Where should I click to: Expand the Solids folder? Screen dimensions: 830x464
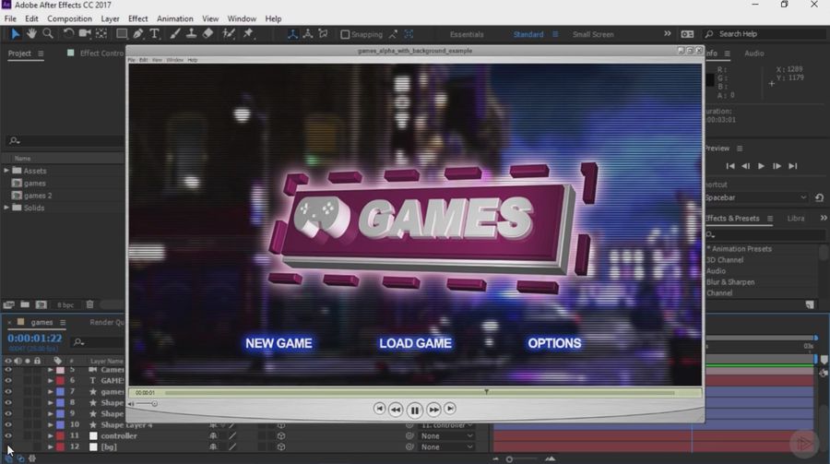click(6, 208)
